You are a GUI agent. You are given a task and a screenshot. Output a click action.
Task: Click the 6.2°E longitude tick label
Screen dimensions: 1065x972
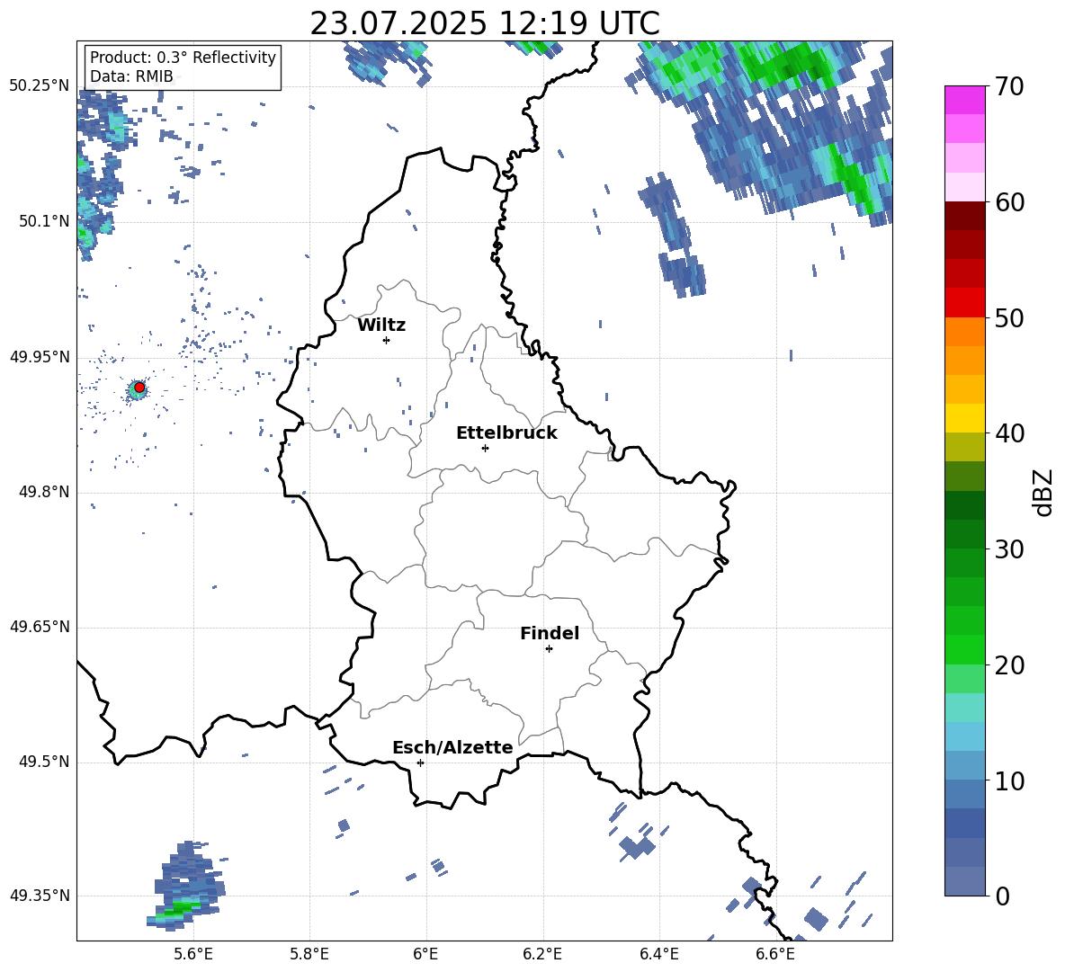coord(542,955)
